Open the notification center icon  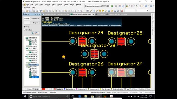point(150,96)
